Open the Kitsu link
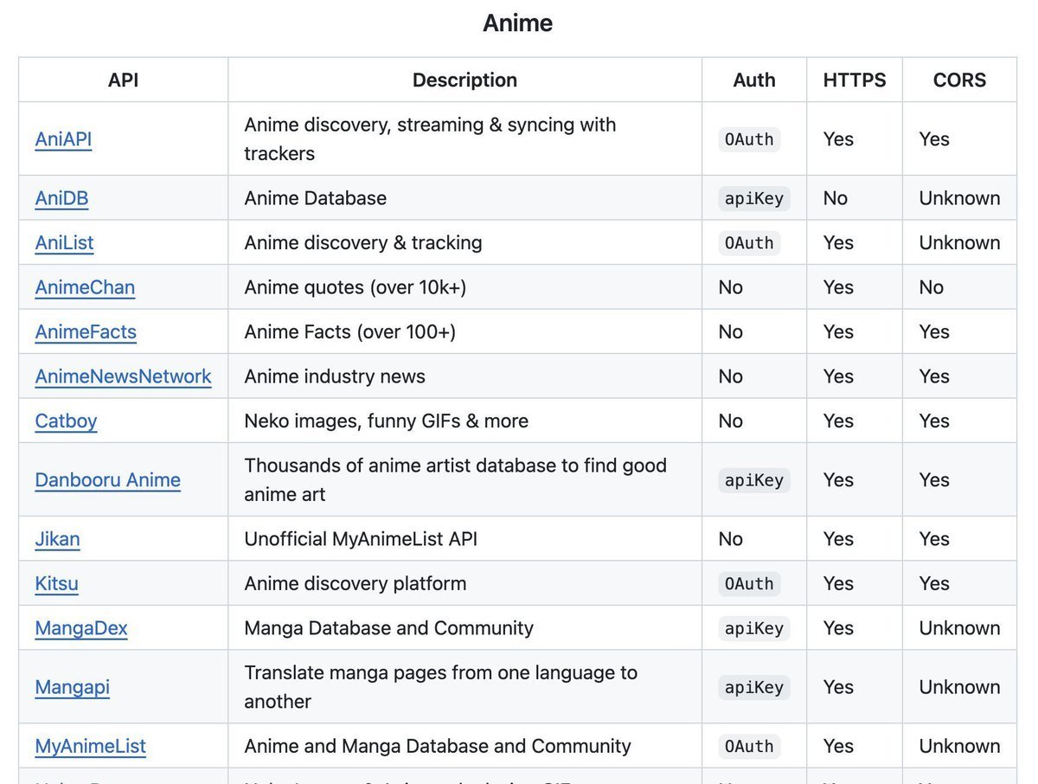 (x=56, y=584)
